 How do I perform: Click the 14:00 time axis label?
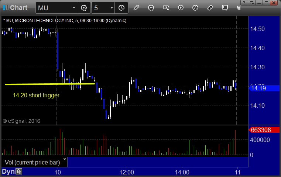click(x=182, y=172)
